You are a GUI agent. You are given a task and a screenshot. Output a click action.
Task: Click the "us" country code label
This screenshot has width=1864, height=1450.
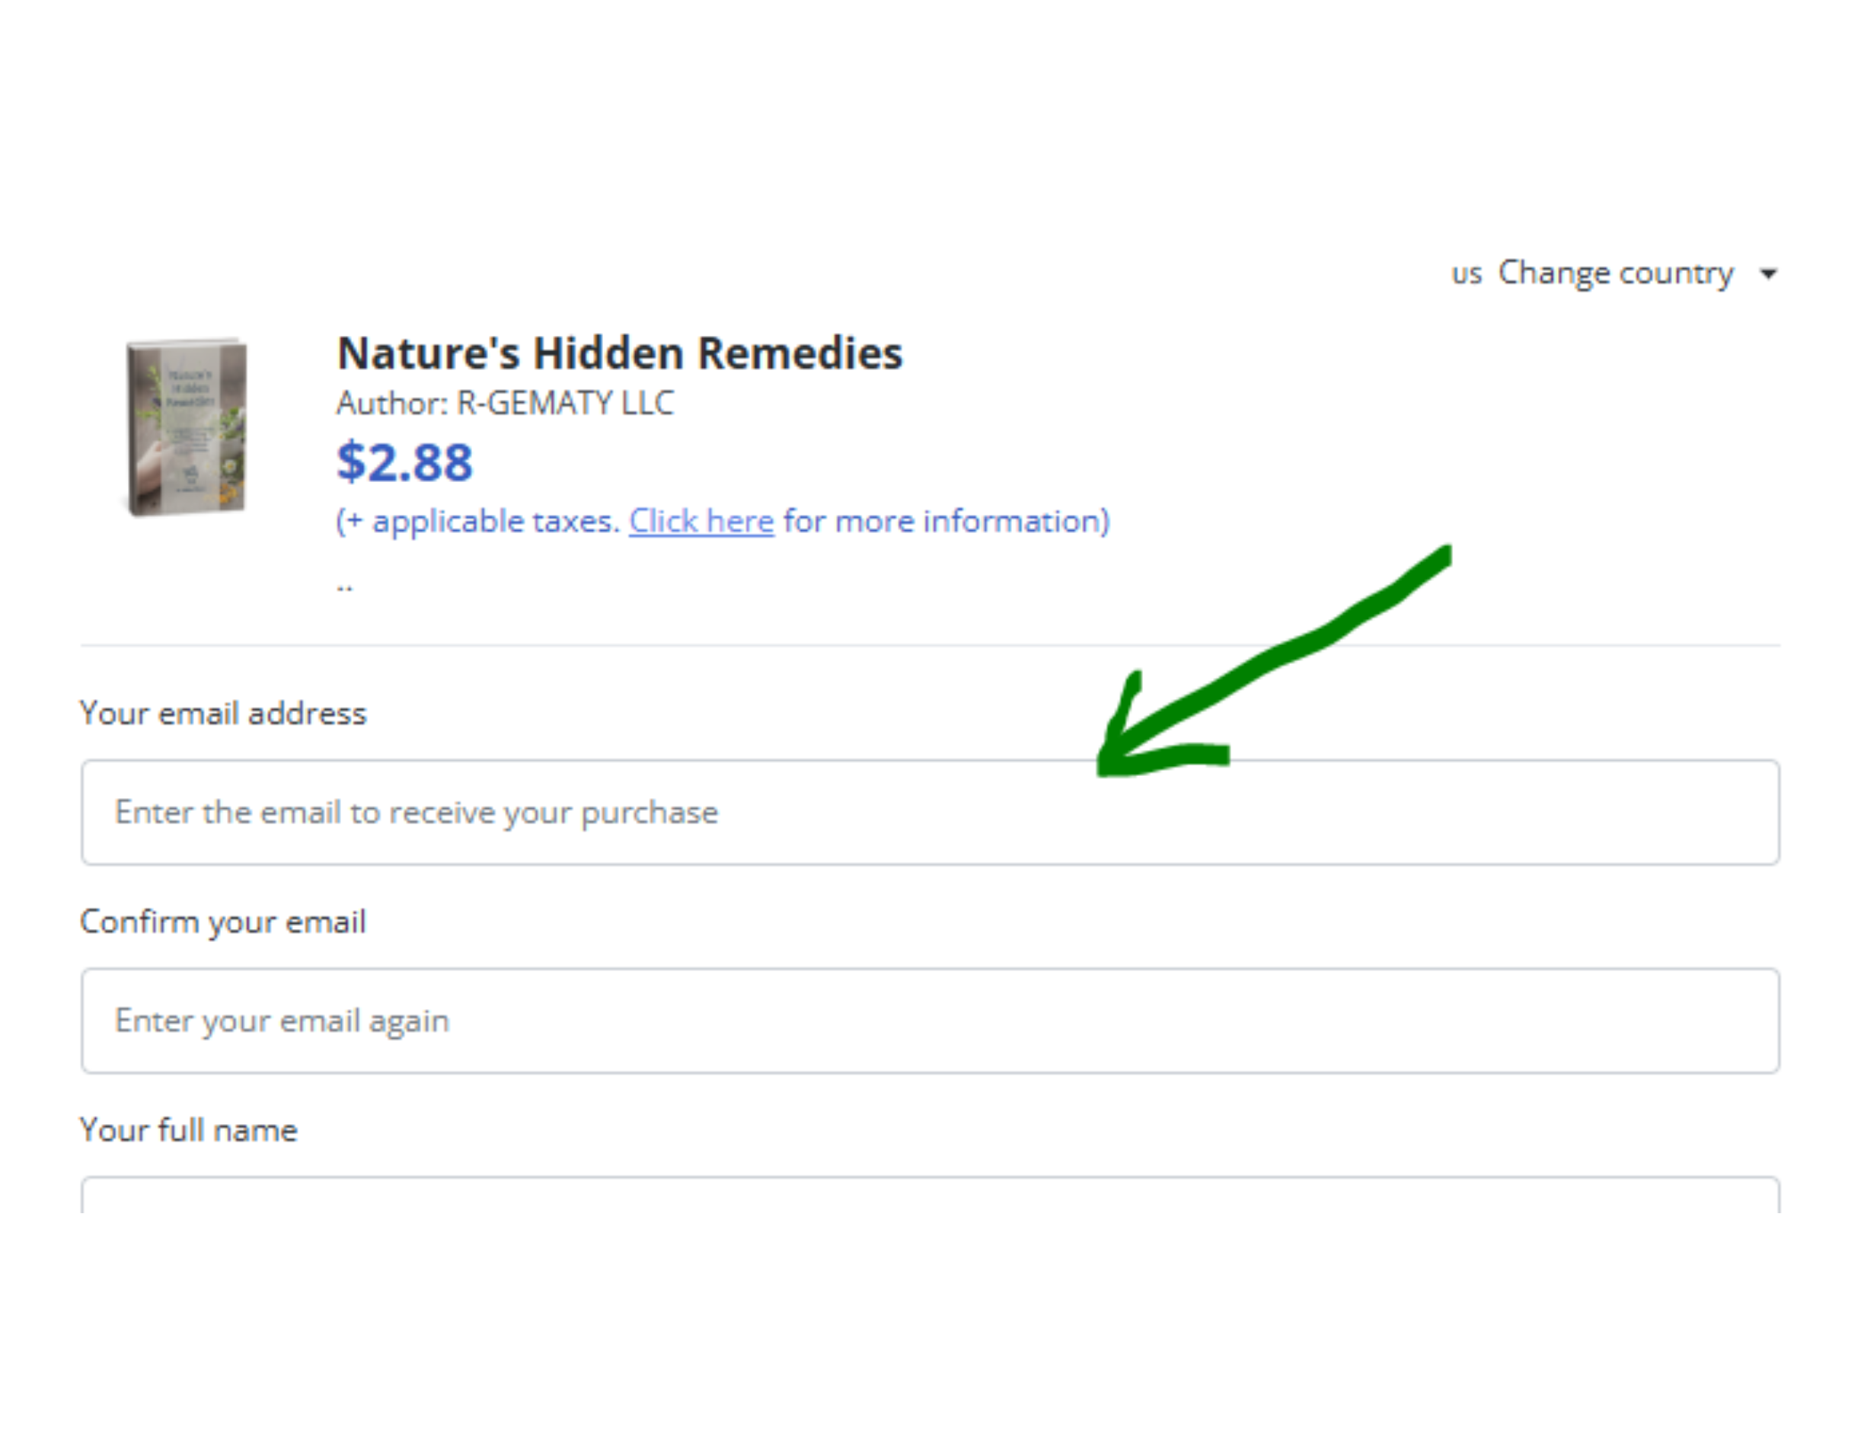coord(1467,273)
